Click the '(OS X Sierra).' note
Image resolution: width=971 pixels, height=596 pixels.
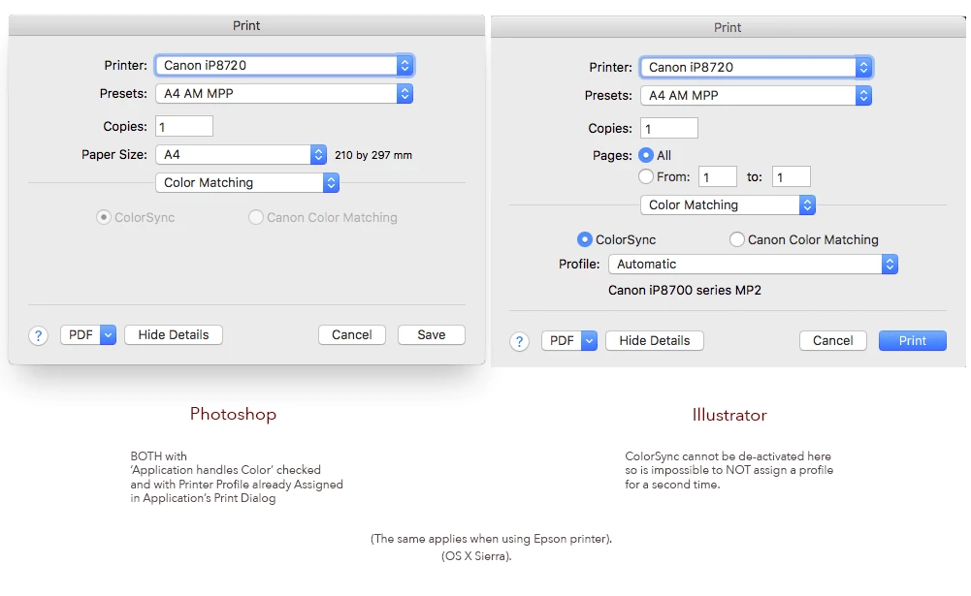(477, 555)
